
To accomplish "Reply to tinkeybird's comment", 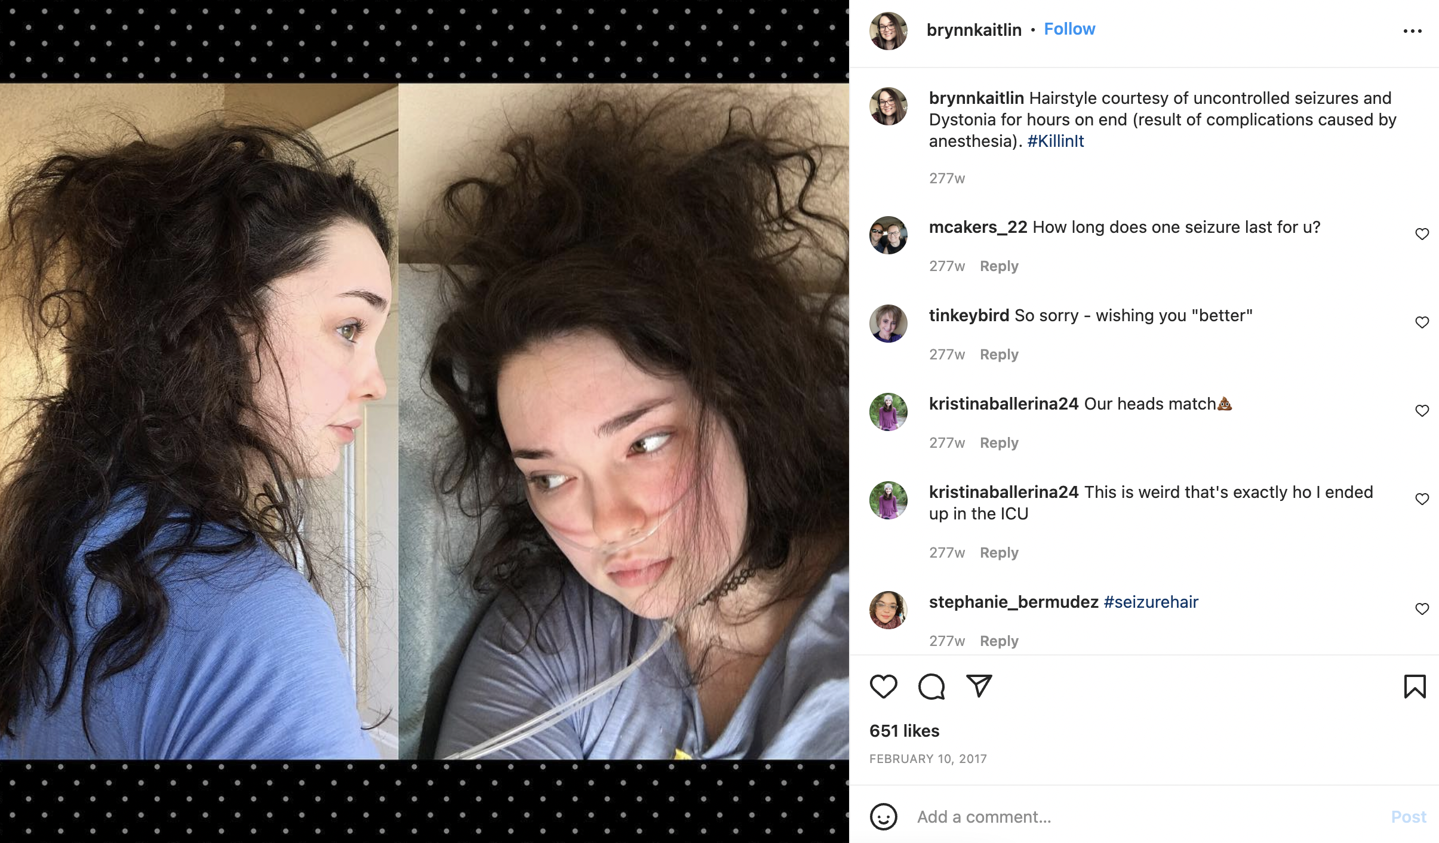I will (999, 355).
